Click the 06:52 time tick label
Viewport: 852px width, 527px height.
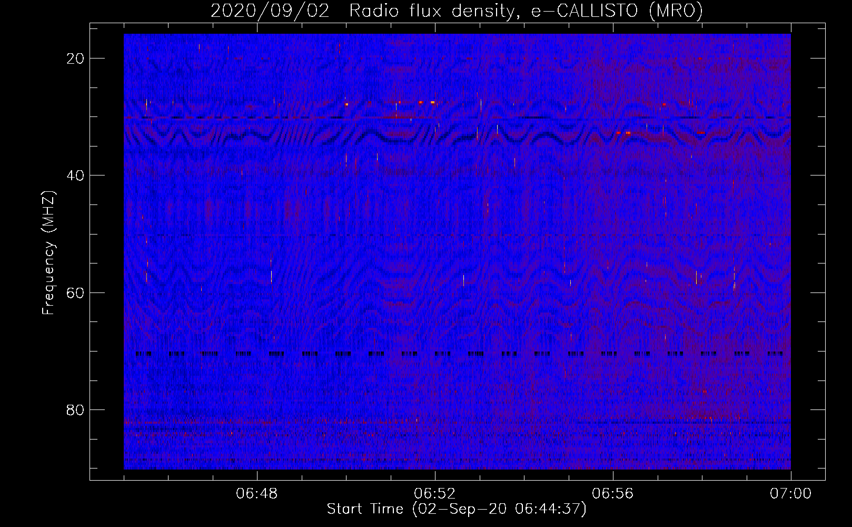(x=435, y=494)
